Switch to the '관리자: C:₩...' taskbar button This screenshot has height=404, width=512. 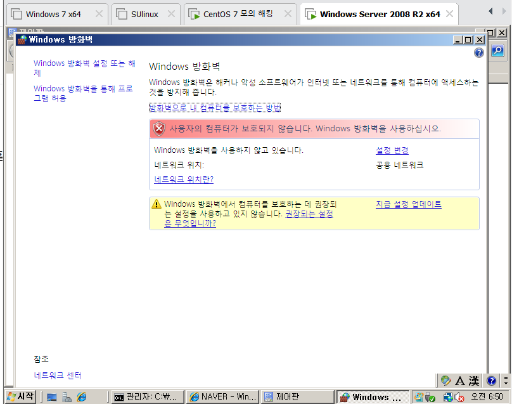(148, 397)
